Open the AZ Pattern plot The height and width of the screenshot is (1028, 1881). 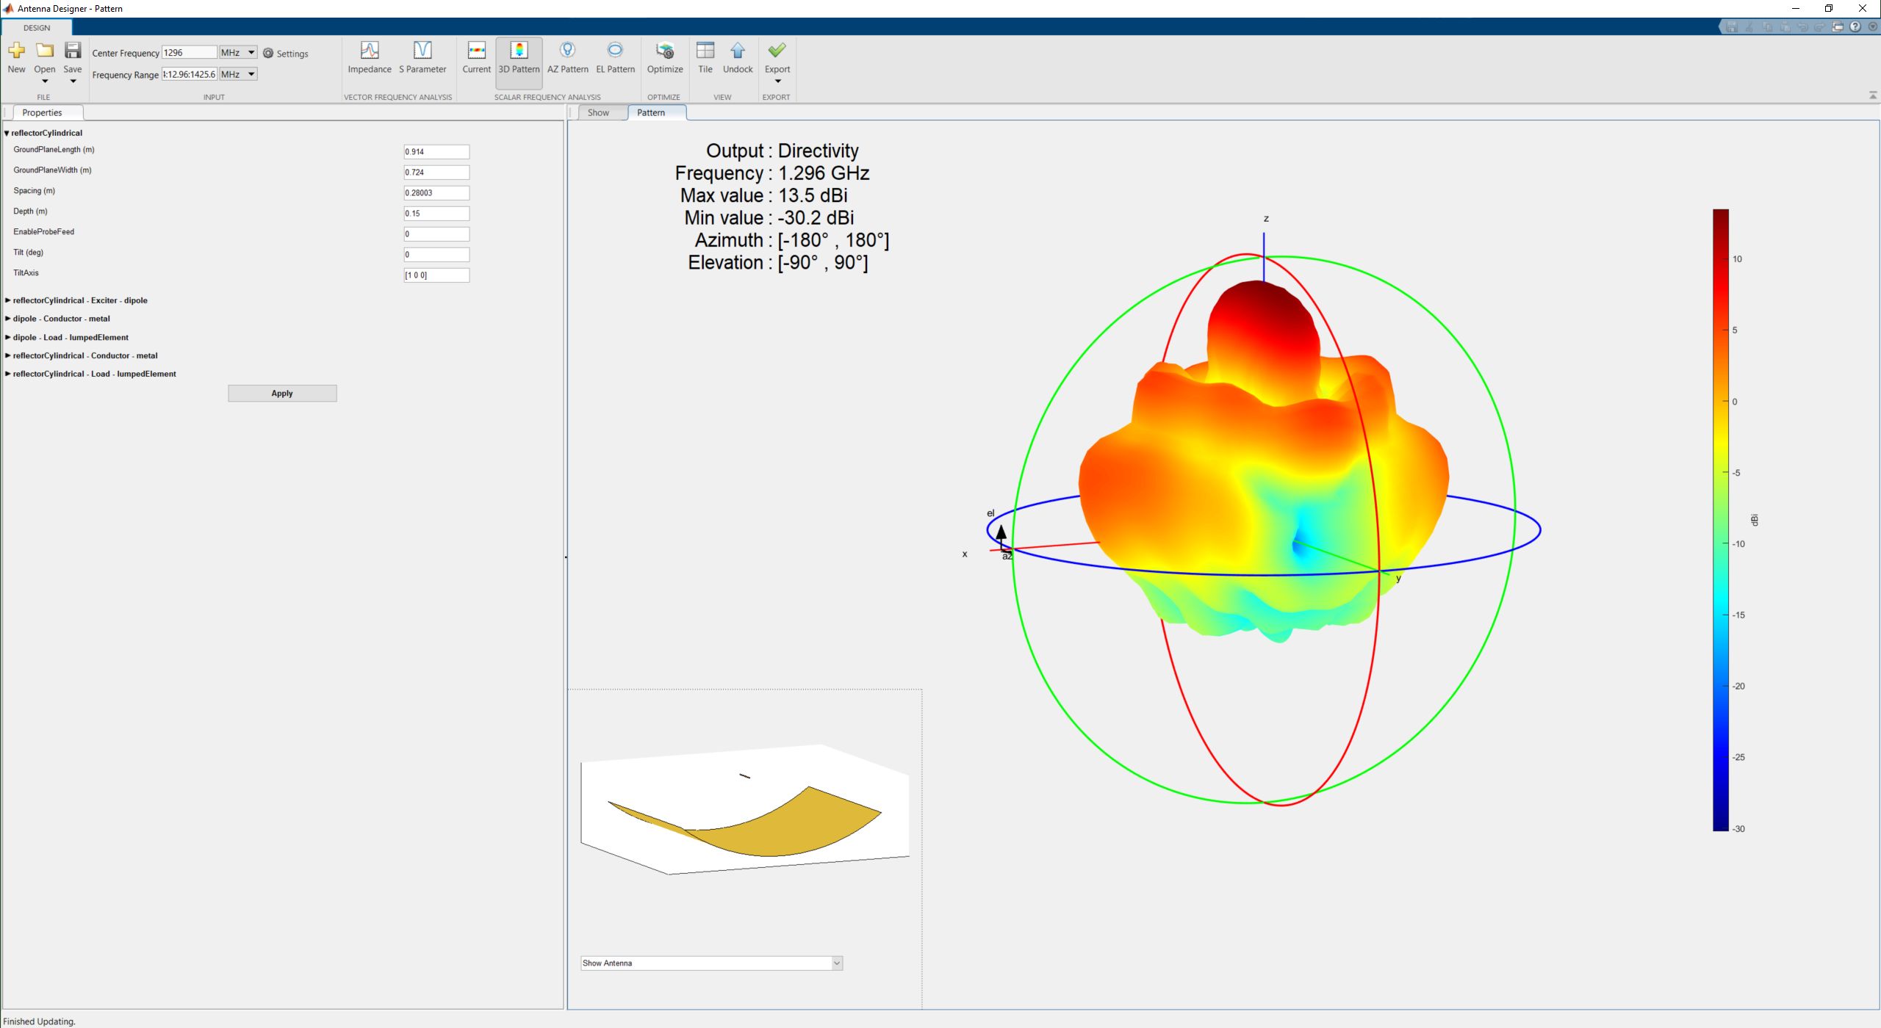pyautogui.click(x=567, y=58)
